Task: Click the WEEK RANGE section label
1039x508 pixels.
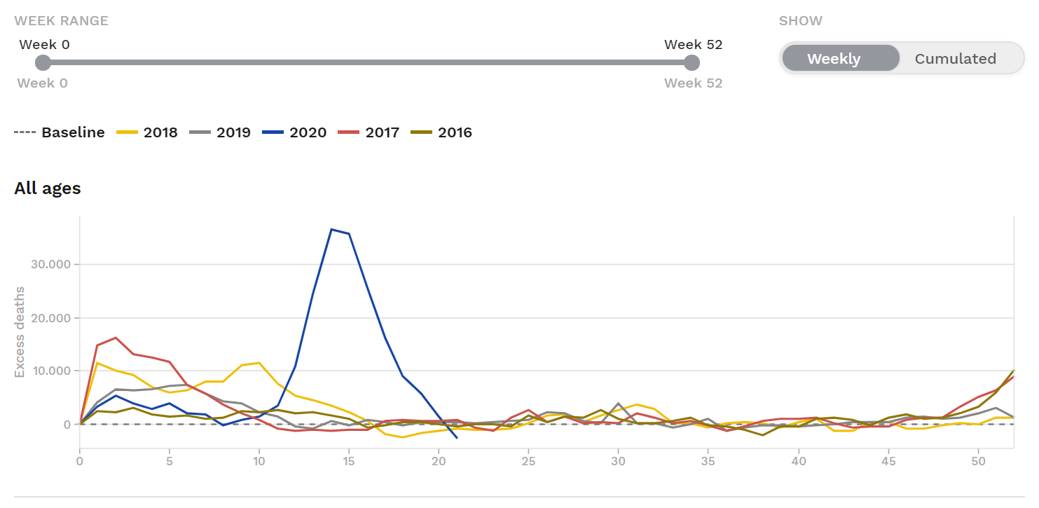Action: click(62, 20)
